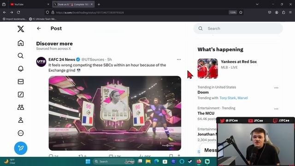The width and height of the screenshot is (295, 166).
Task: Click the x.com address bar URL
Action: pos(90,12)
